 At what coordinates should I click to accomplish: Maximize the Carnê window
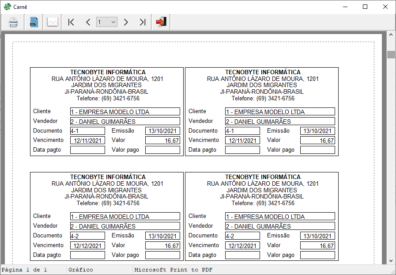pos(365,7)
